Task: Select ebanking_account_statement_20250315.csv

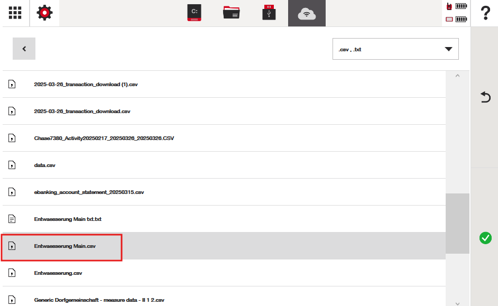Action: coord(89,192)
